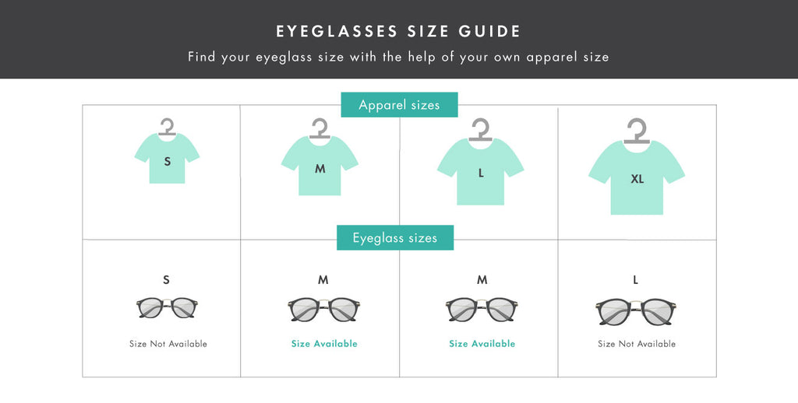798x403 pixels.
Task: Open the Apparel sizes label
Action: click(399, 105)
